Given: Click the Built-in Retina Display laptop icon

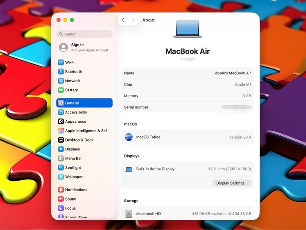Looking at the screenshot, I should [129, 169].
